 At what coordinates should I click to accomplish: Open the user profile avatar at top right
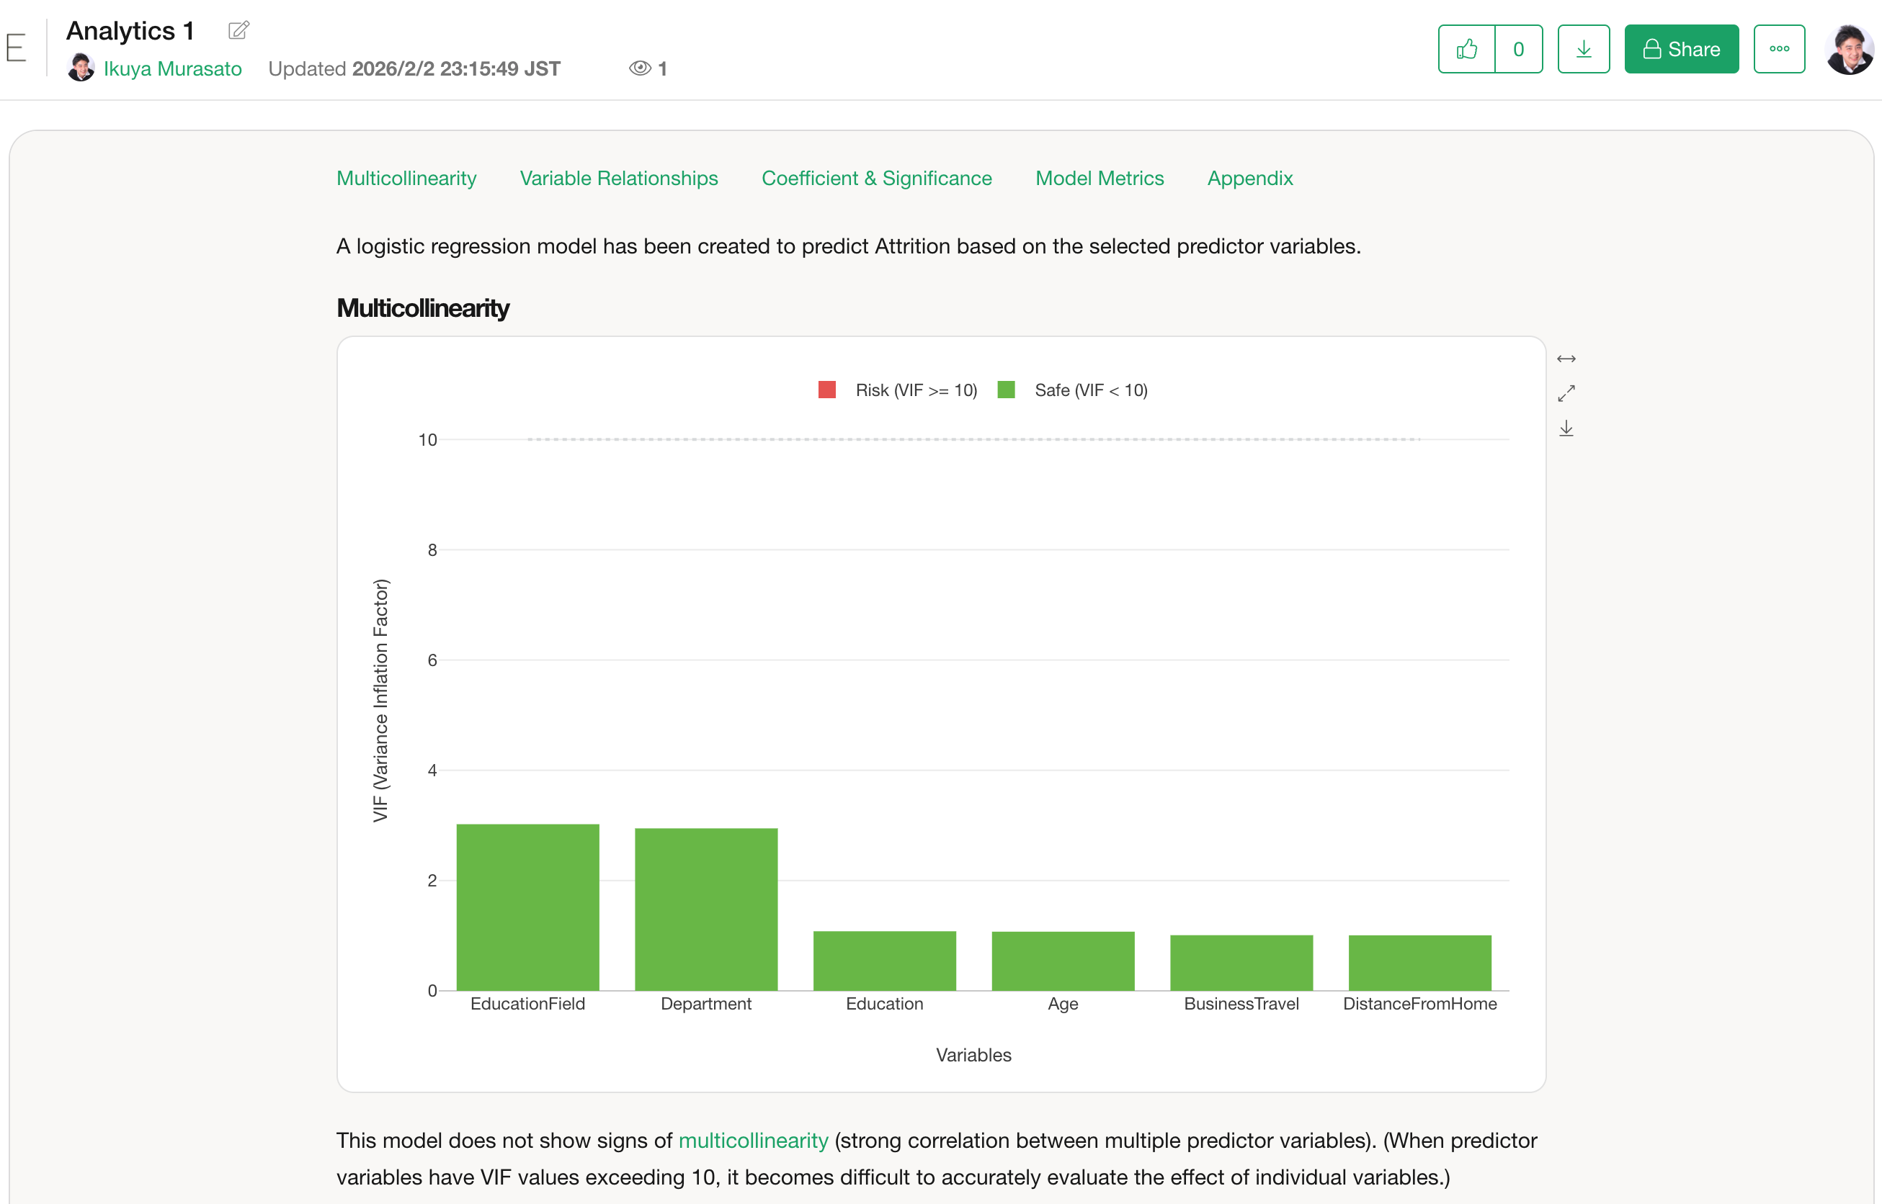[x=1848, y=49]
